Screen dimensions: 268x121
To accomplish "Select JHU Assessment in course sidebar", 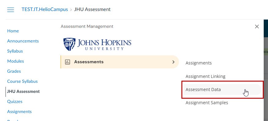I will click(x=24, y=91).
